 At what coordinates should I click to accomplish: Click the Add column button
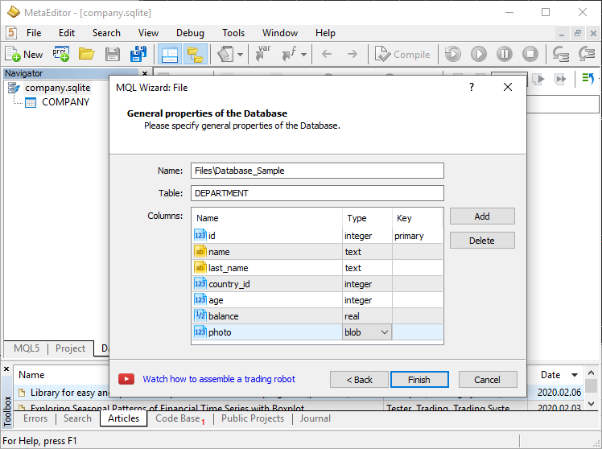482,216
